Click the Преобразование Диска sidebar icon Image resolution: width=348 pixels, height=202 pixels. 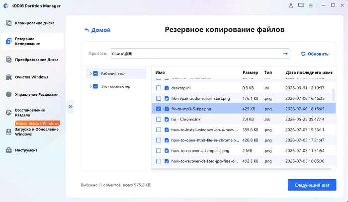pyautogui.click(x=8, y=60)
